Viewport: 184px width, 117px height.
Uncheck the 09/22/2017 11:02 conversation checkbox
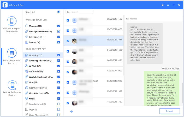pos(68,20)
